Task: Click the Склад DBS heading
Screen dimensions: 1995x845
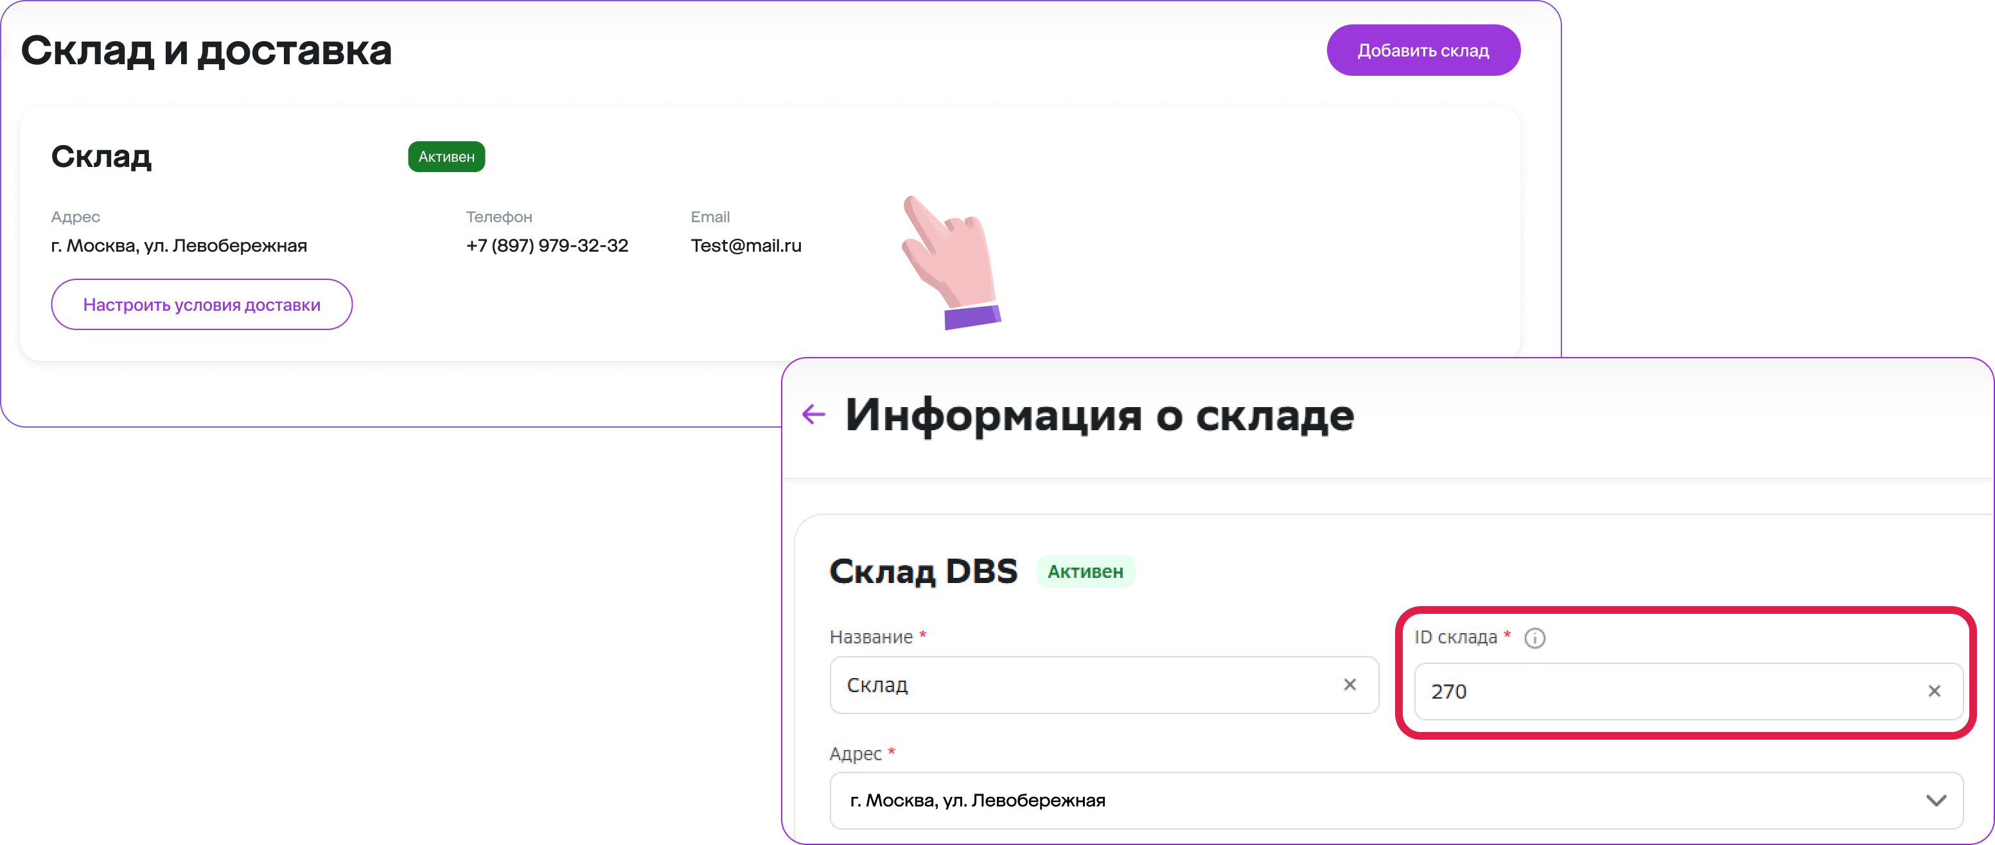Action: [x=923, y=571]
